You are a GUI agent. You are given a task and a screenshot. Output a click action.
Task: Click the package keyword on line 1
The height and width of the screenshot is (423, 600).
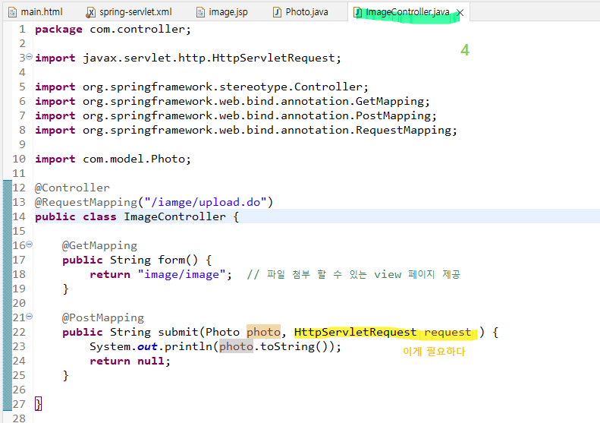58,30
